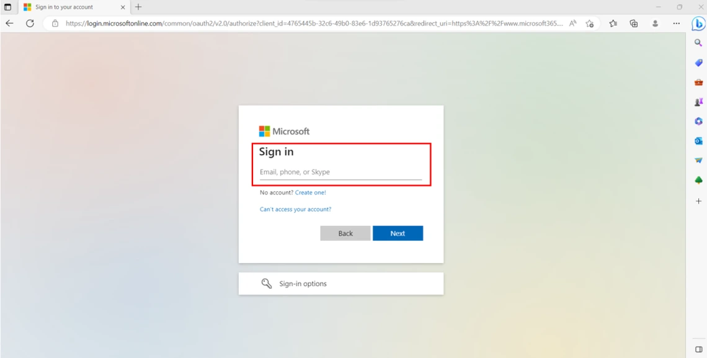Open the browser profile icon
This screenshot has height=358, width=707.
[656, 24]
